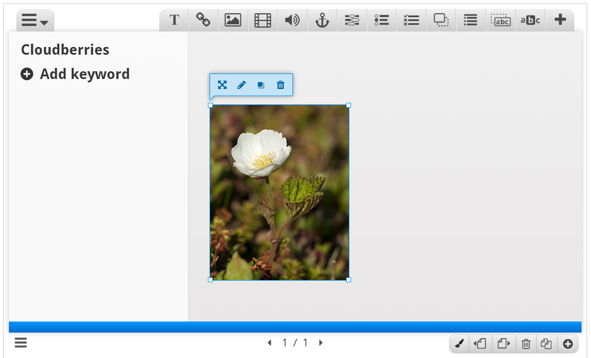Expand image to full slide size

pos(222,85)
